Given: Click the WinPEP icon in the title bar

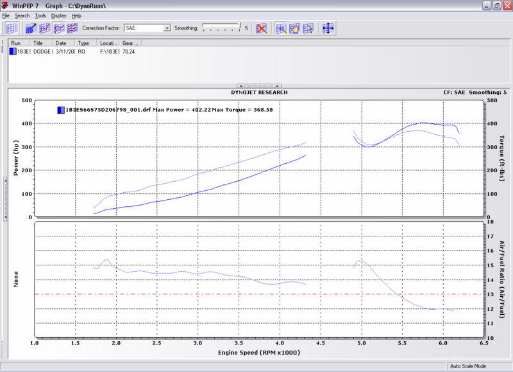Looking at the screenshot, I should click(x=5, y=4).
